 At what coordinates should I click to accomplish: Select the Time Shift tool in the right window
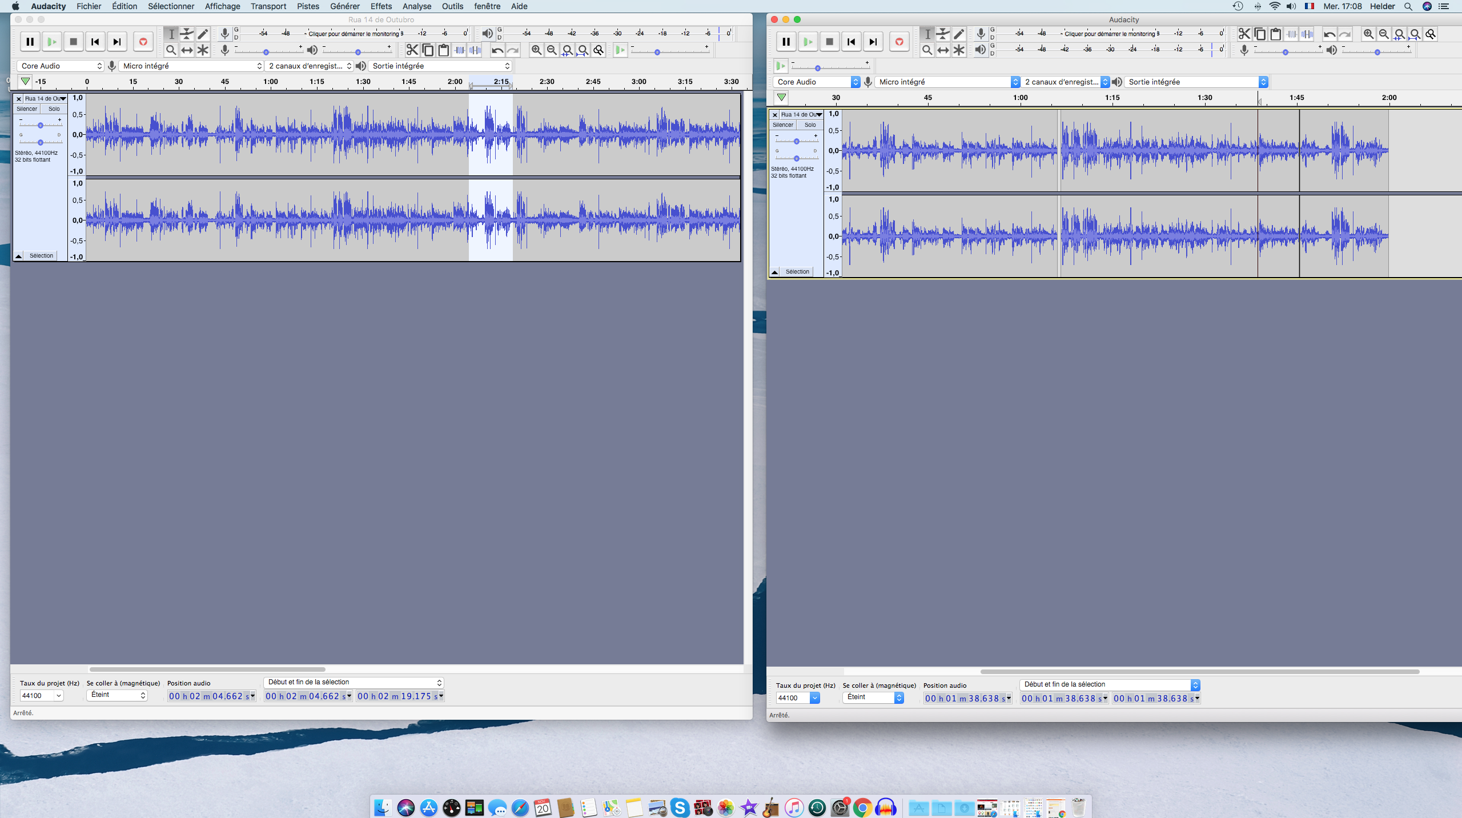(x=943, y=50)
